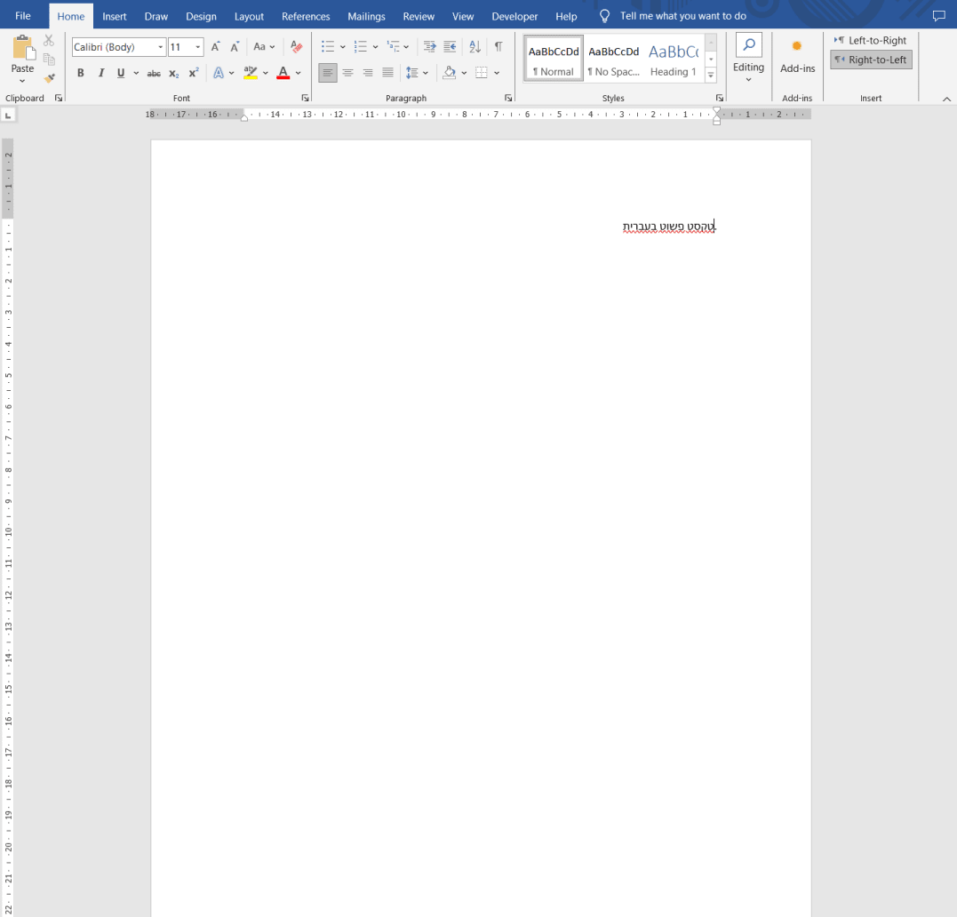The image size is (957, 917).
Task: Apply borders to the paragraph
Action: pos(482,73)
